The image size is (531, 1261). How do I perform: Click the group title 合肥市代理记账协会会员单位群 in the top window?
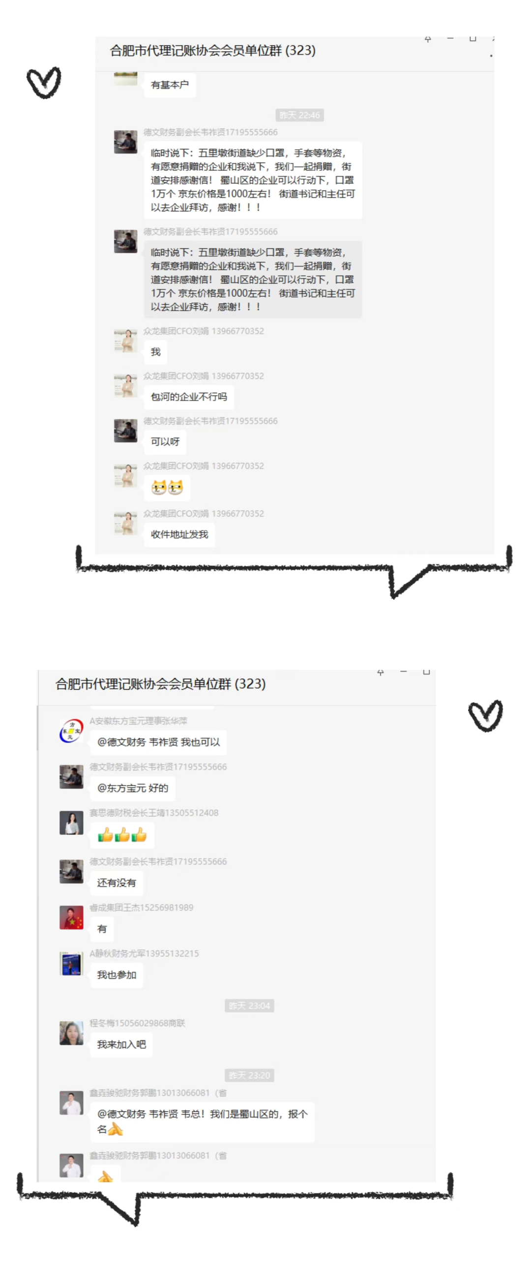(x=196, y=51)
